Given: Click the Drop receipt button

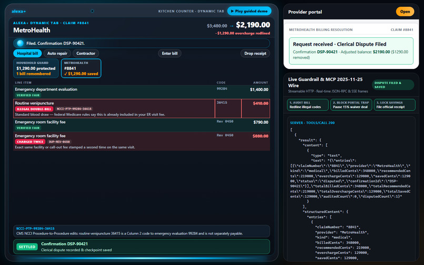Looking at the screenshot, I should [x=255, y=53].
